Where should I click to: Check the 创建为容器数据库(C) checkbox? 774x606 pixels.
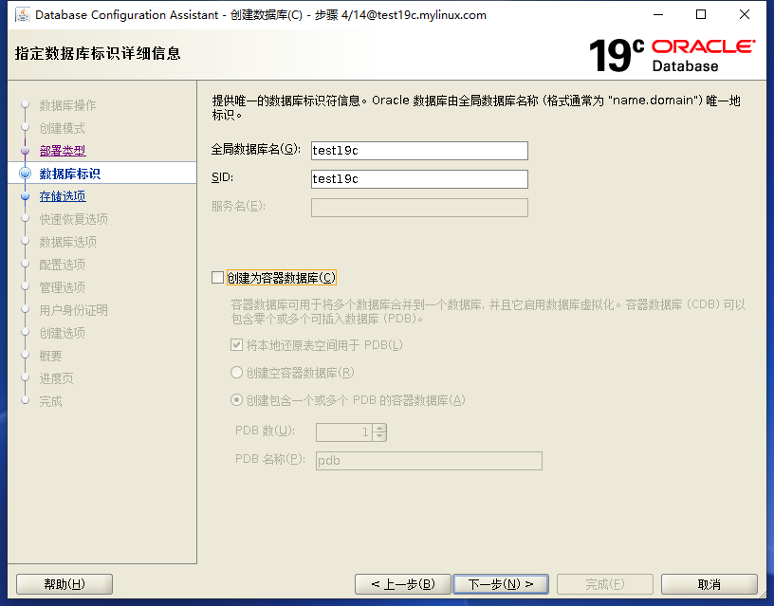[x=218, y=278]
